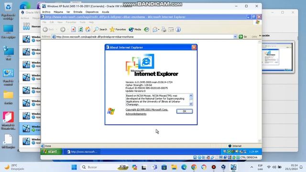The height and width of the screenshot is (172, 306).
Task: Open the History toolbar icon
Action: (146, 30)
